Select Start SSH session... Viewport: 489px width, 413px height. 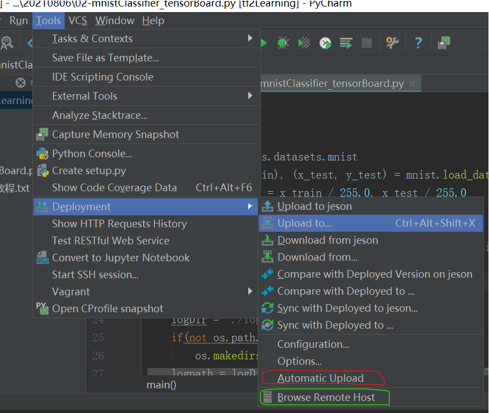(146, 274)
